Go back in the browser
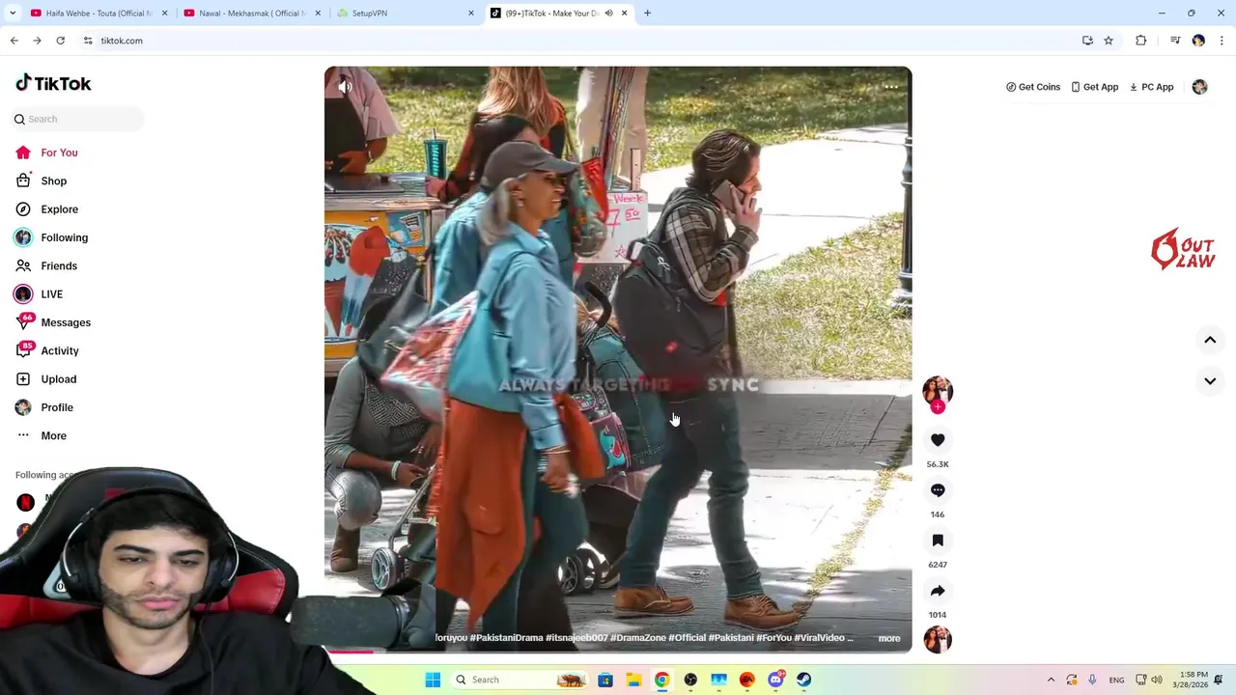The width and height of the screenshot is (1236, 695). tap(14, 41)
